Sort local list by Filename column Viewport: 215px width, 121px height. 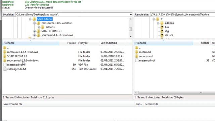point(31,43)
